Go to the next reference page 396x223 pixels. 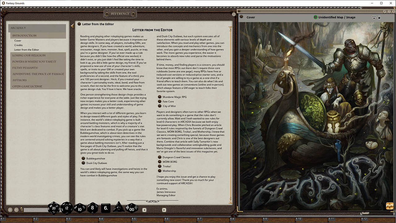pyautogui.click(x=164, y=210)
